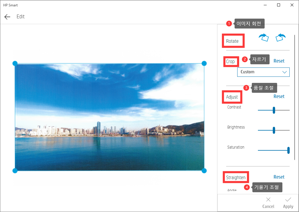Click the Adjust section label
299x212 pixels.
point(232,97)
